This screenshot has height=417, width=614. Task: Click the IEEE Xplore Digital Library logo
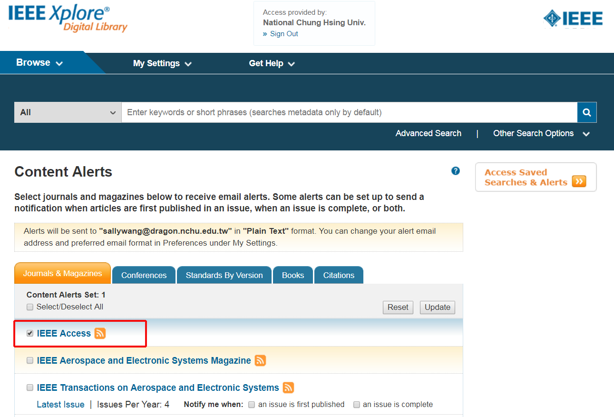point(68,19)
